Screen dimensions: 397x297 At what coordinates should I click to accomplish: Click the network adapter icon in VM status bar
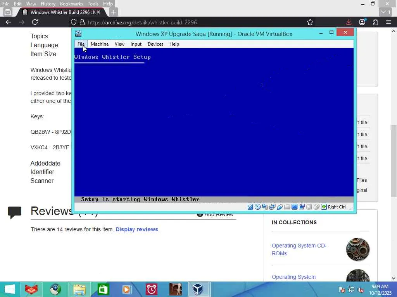coord(272,207)
